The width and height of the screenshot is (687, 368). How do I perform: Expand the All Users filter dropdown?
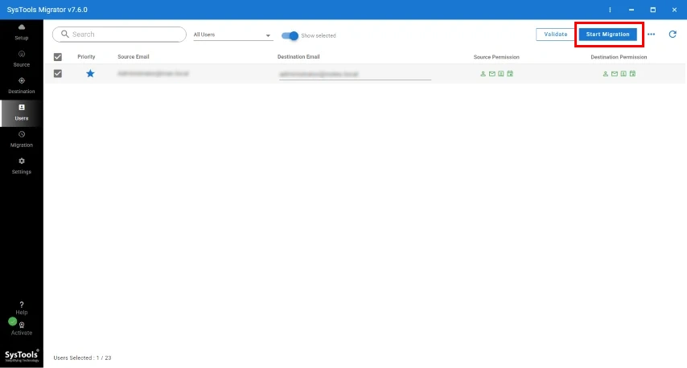(232, 35)
